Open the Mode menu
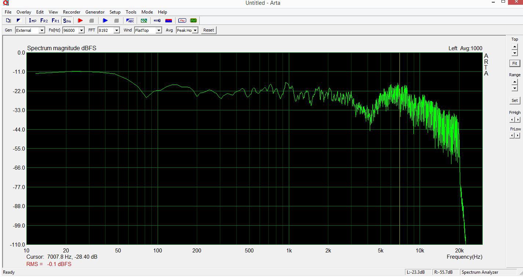Viewport: 523px width, 277px height. (147, 12)
